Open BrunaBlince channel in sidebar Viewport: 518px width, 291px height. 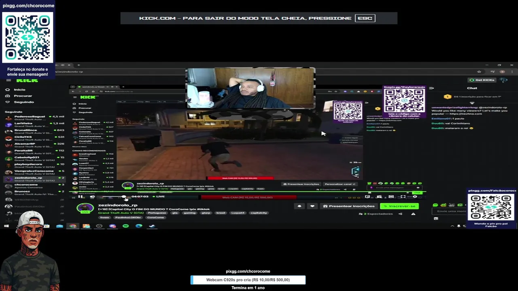point(34,132)
